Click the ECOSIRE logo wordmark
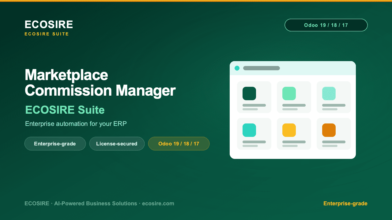The height and width of the screenshot is (220, 392). click(x=49, y=24)
